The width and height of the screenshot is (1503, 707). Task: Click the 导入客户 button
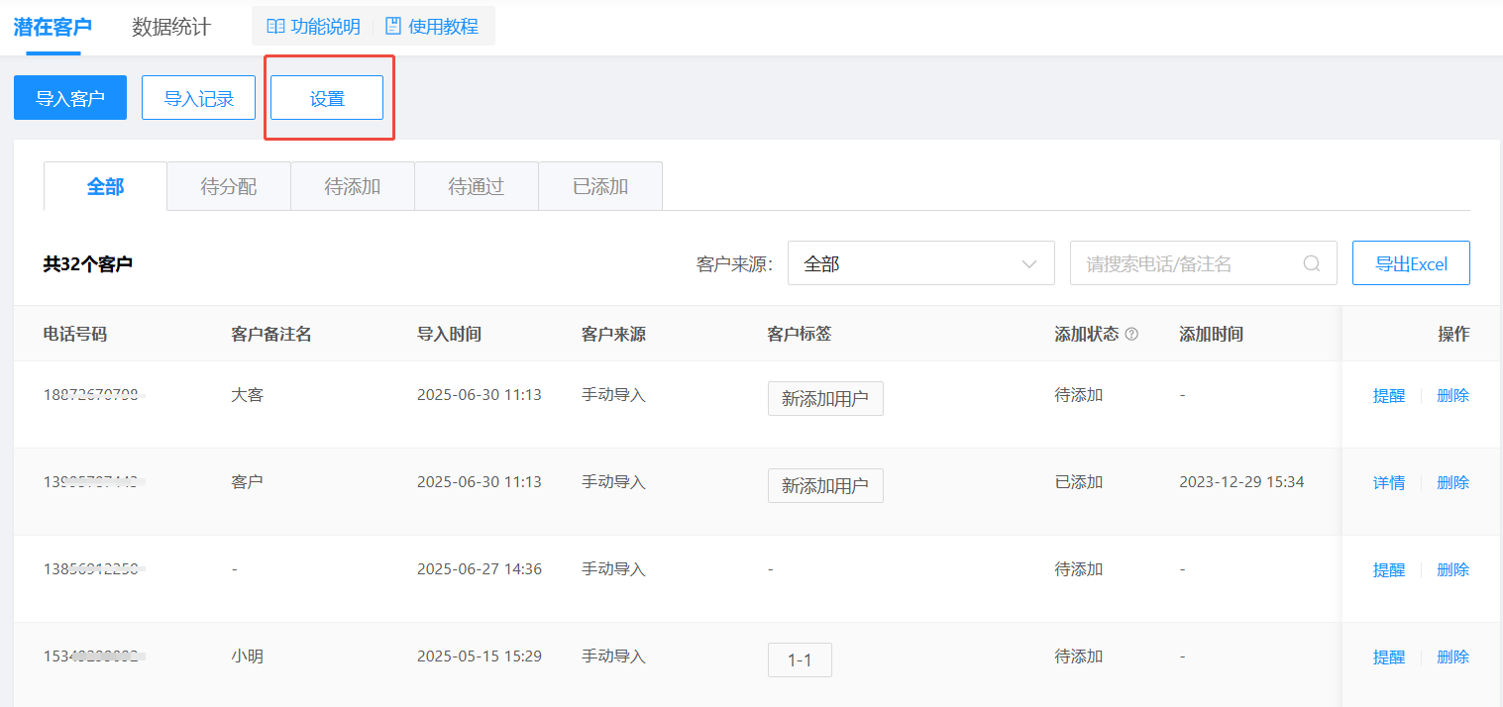click(x=70, y=98)
